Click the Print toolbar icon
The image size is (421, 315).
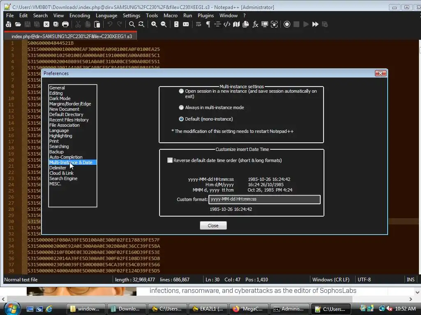coord(65,24)
